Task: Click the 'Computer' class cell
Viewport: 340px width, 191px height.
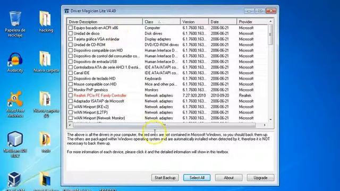Action: 152,28
